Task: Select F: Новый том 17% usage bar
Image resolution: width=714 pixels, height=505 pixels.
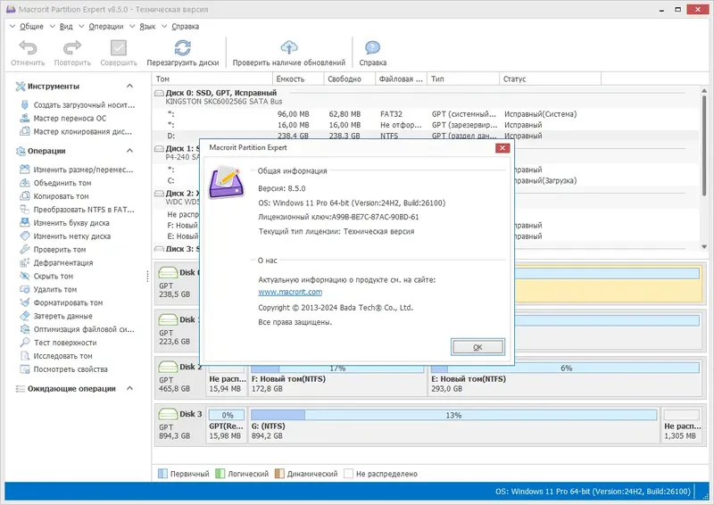Action: point(337,368)
